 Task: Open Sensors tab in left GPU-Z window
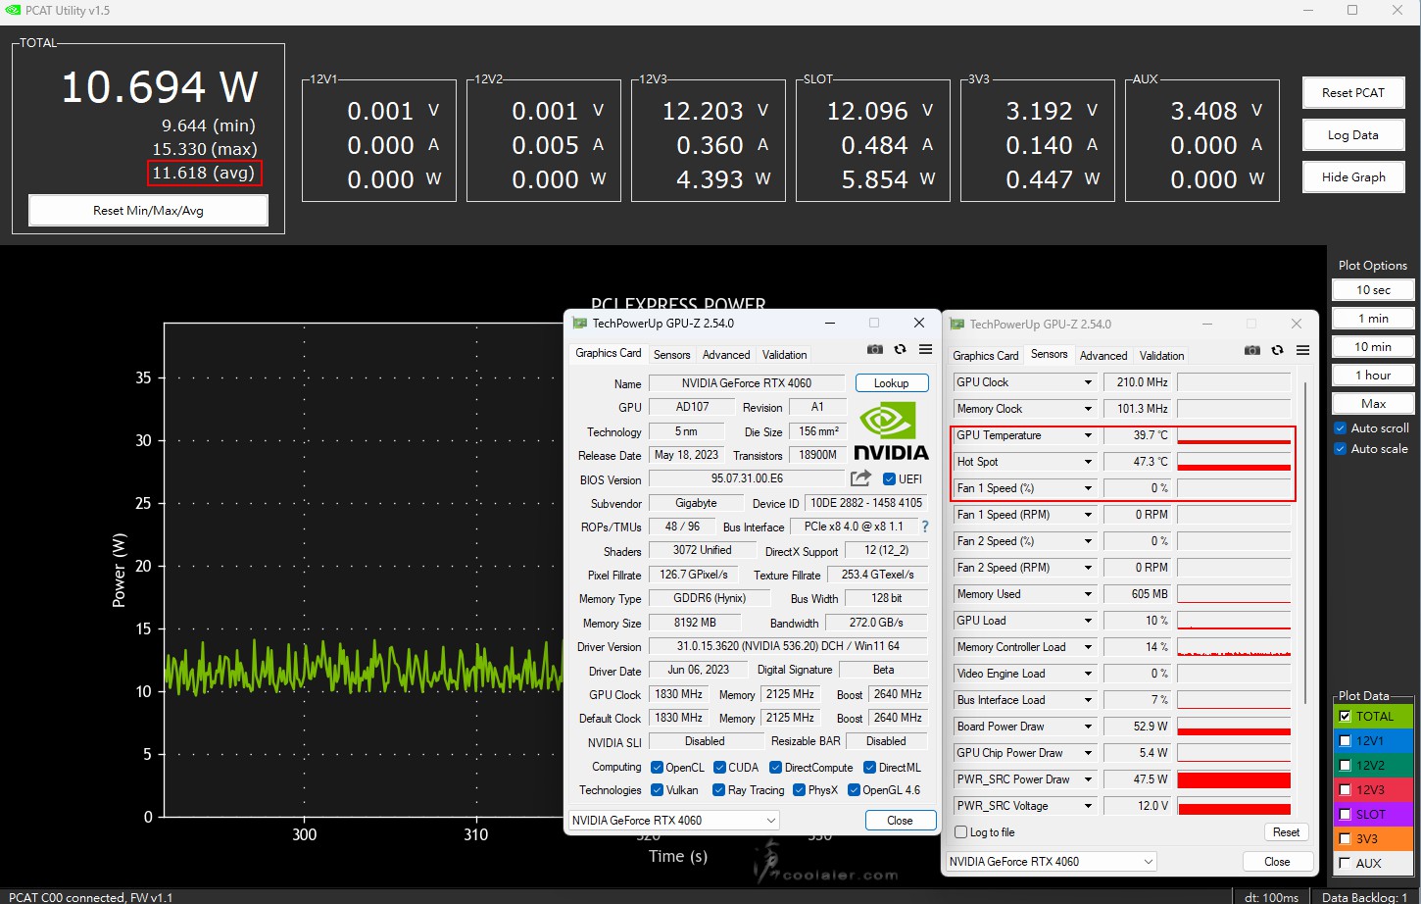click(672, 355)
